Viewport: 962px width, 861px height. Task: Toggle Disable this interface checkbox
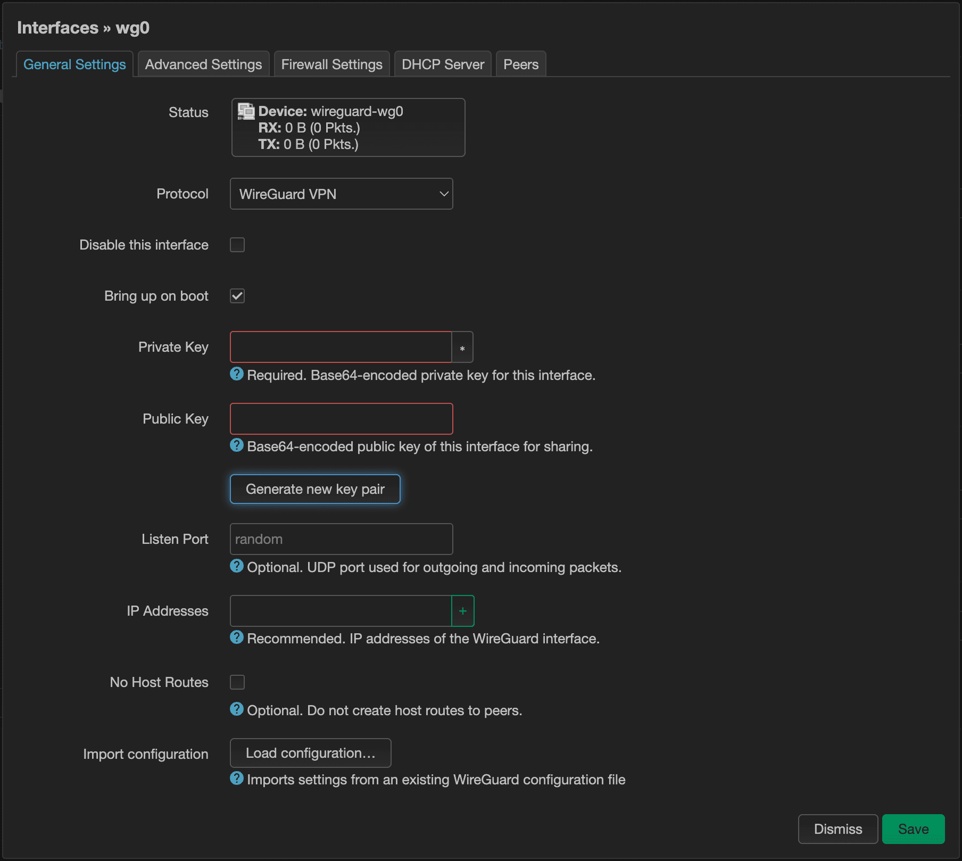(237, 245)
